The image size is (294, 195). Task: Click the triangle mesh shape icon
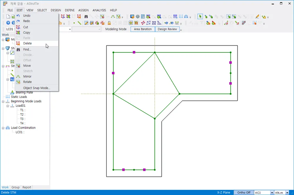click(159, 23)
